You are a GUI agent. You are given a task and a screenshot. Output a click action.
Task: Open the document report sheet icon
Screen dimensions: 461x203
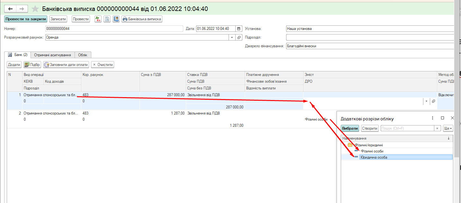click(x=107, y=19)
